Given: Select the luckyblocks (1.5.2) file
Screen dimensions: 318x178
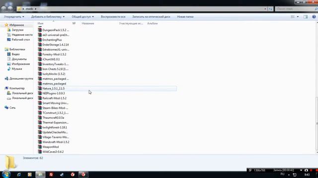Looking at the screenshot, I should coord(52,74).
